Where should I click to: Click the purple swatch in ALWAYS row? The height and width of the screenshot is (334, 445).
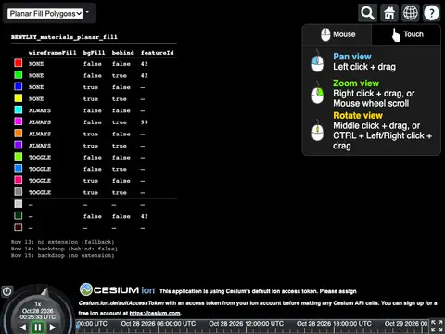[19, 145]
